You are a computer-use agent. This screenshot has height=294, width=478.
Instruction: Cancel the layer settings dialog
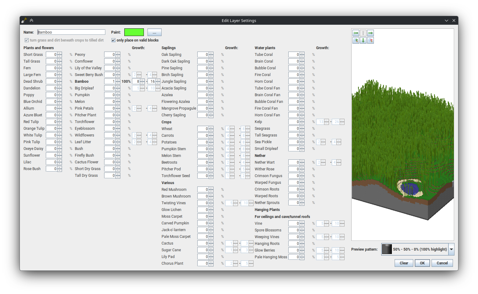(x=442, y=263)
